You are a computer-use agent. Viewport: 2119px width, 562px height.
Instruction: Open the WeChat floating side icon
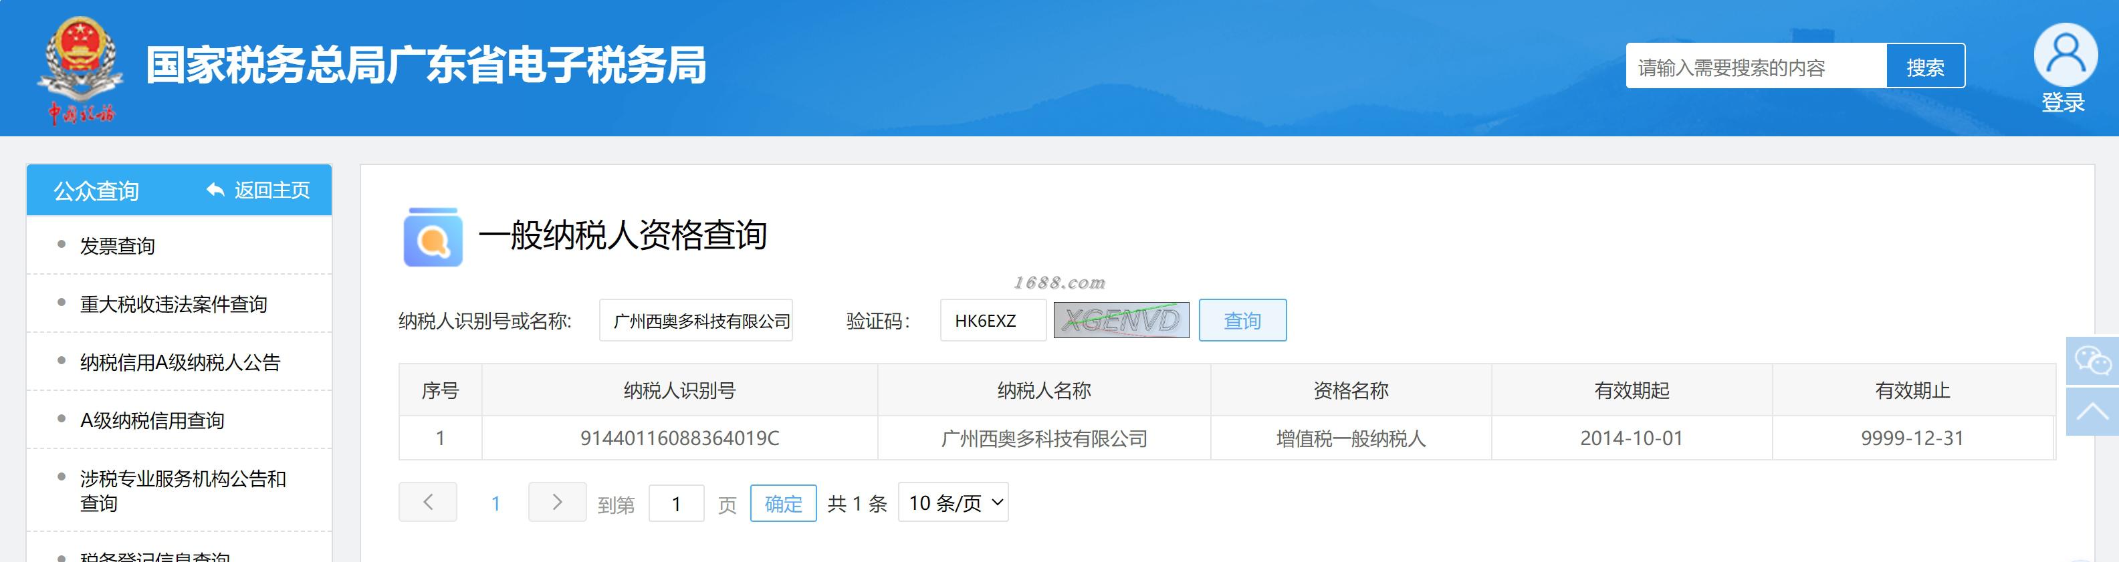click(2093, 361)
